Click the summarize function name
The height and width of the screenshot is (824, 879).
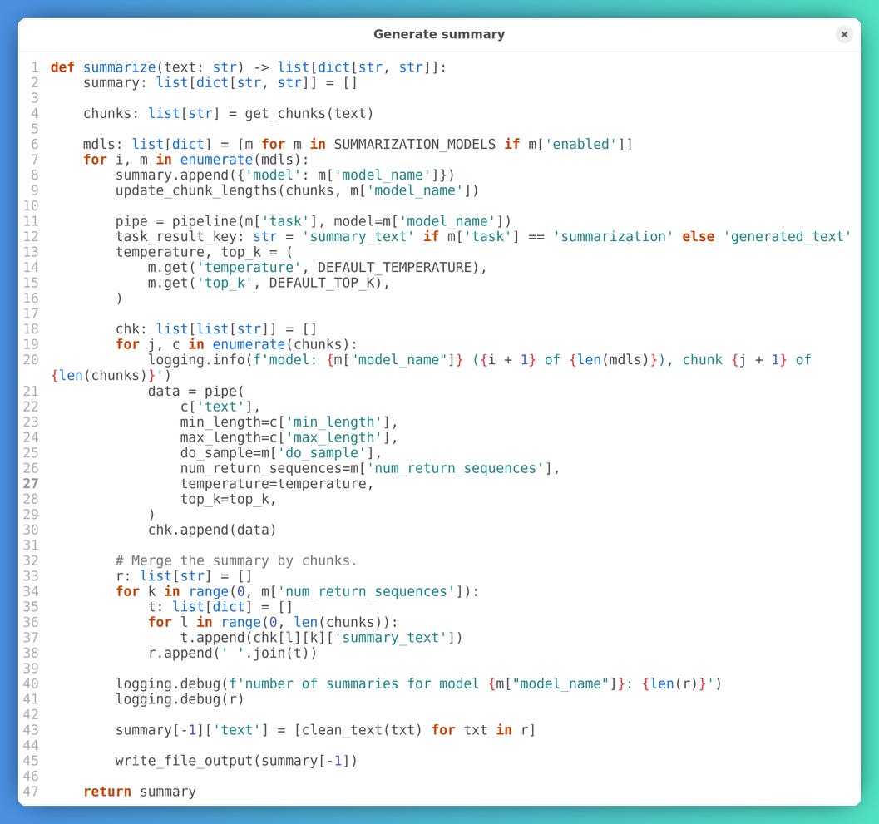[119, 67]
